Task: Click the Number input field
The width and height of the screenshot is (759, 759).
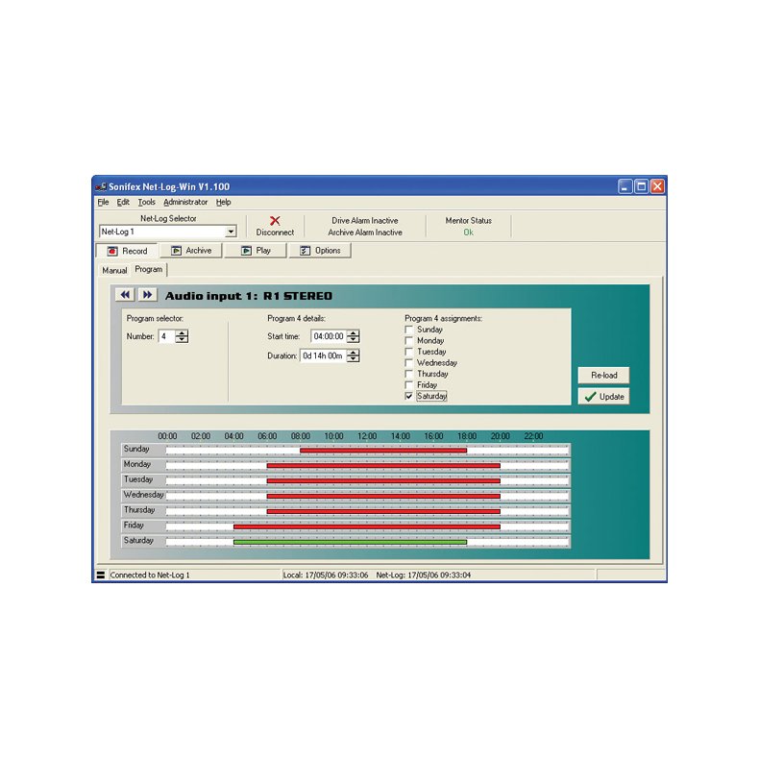Action: 167,336
